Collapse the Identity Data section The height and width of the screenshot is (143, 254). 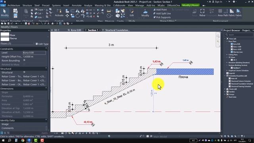[46, 120]
